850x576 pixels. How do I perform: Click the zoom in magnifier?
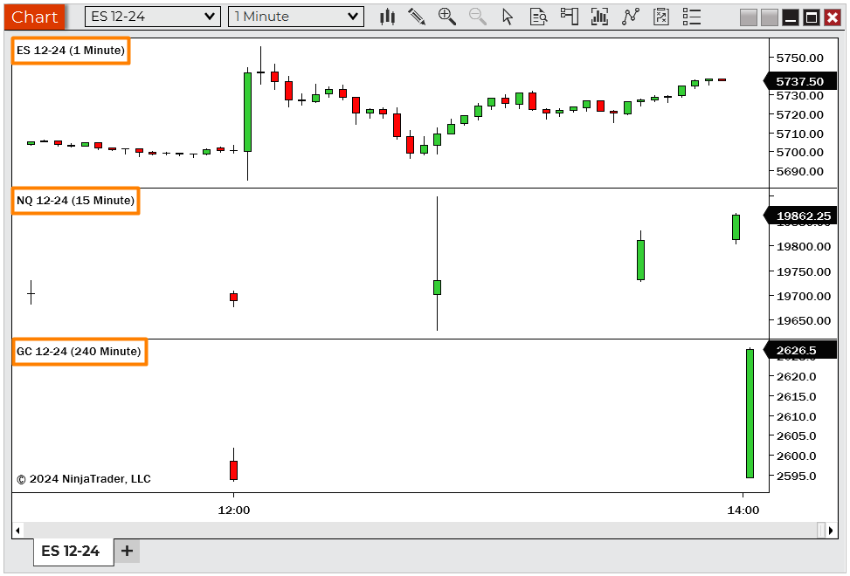[x=446, y=17]
